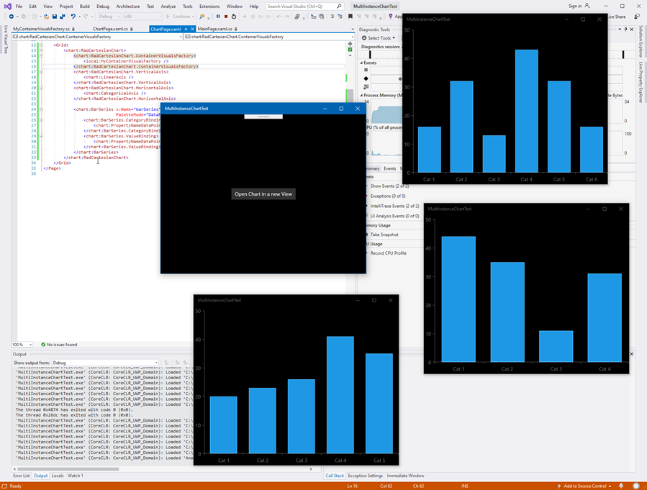Collapse the Events section in Diagnostic Tools
Screen dimensions: 647x490
361,63
